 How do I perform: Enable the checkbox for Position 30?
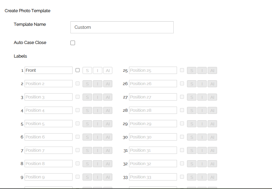click(x=182, y=137)
